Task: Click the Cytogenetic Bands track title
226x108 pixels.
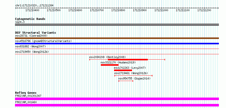Action: 30,19
